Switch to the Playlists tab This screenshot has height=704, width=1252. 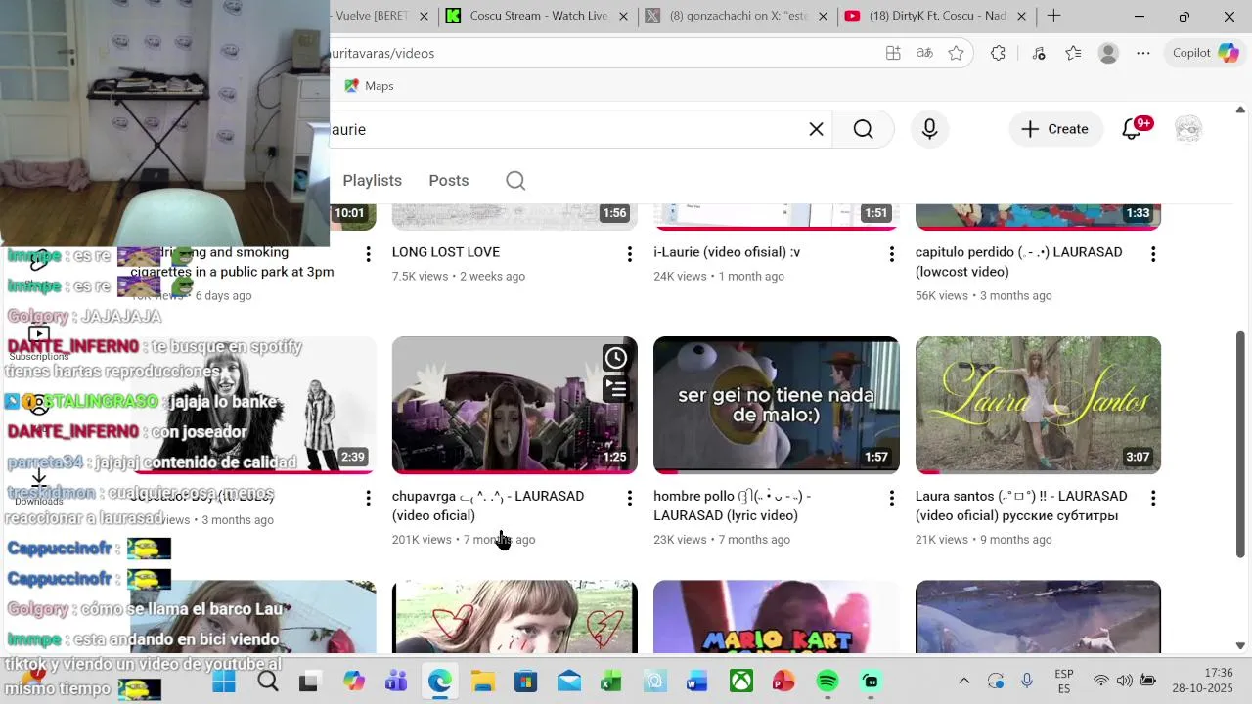(x=372, y=181)
